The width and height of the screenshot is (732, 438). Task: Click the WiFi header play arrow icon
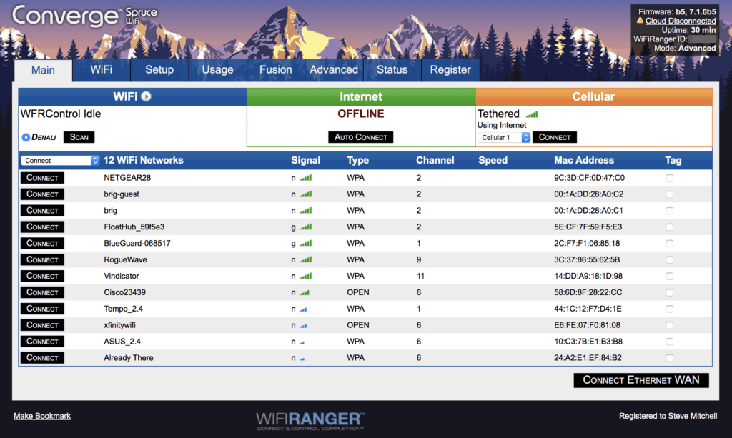[146, 96]
